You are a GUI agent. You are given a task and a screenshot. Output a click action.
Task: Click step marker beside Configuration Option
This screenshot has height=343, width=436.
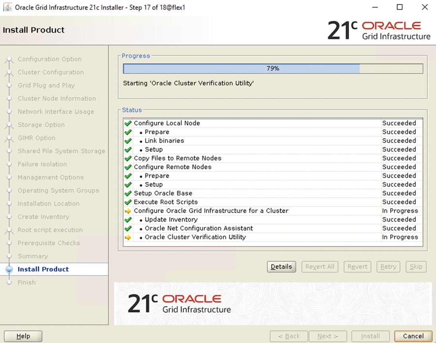point(9,59)
